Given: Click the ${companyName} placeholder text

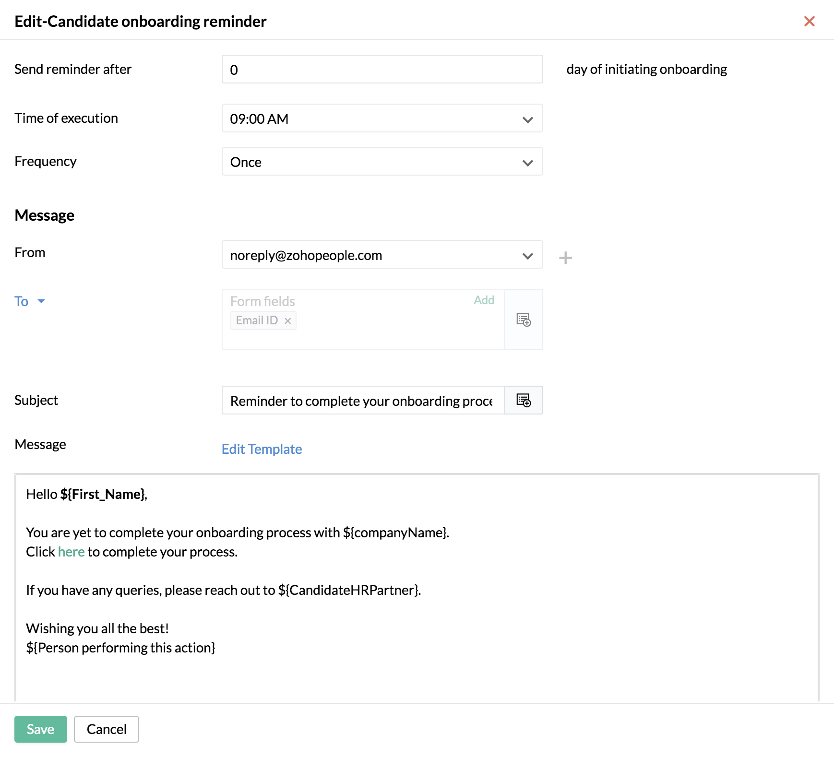Looking at the screenshot, I should 395,533.
